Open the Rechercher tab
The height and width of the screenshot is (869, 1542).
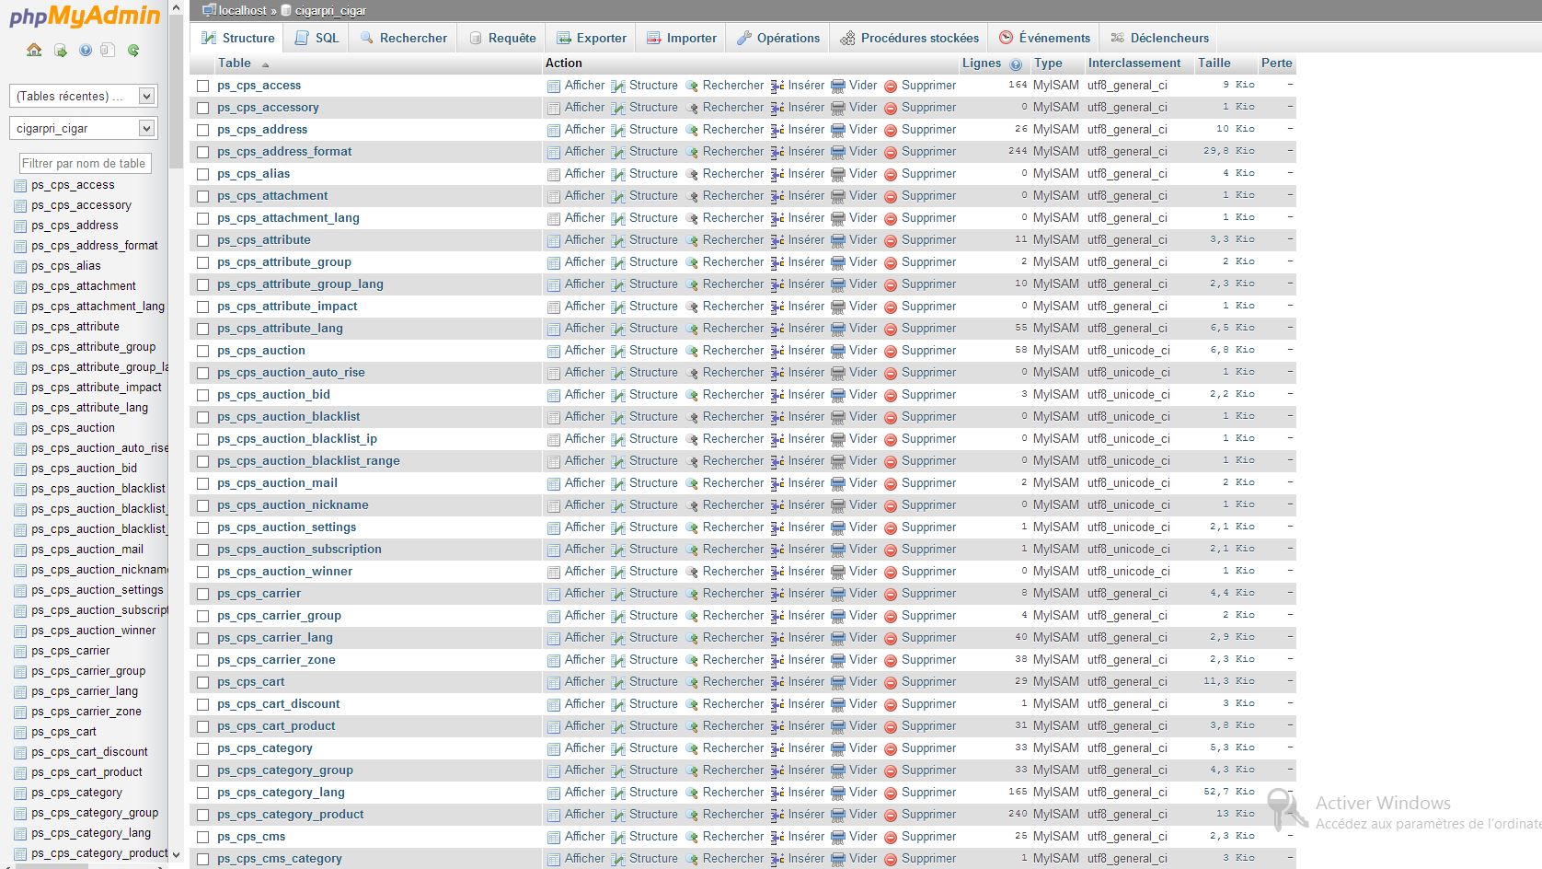point(403,38)
